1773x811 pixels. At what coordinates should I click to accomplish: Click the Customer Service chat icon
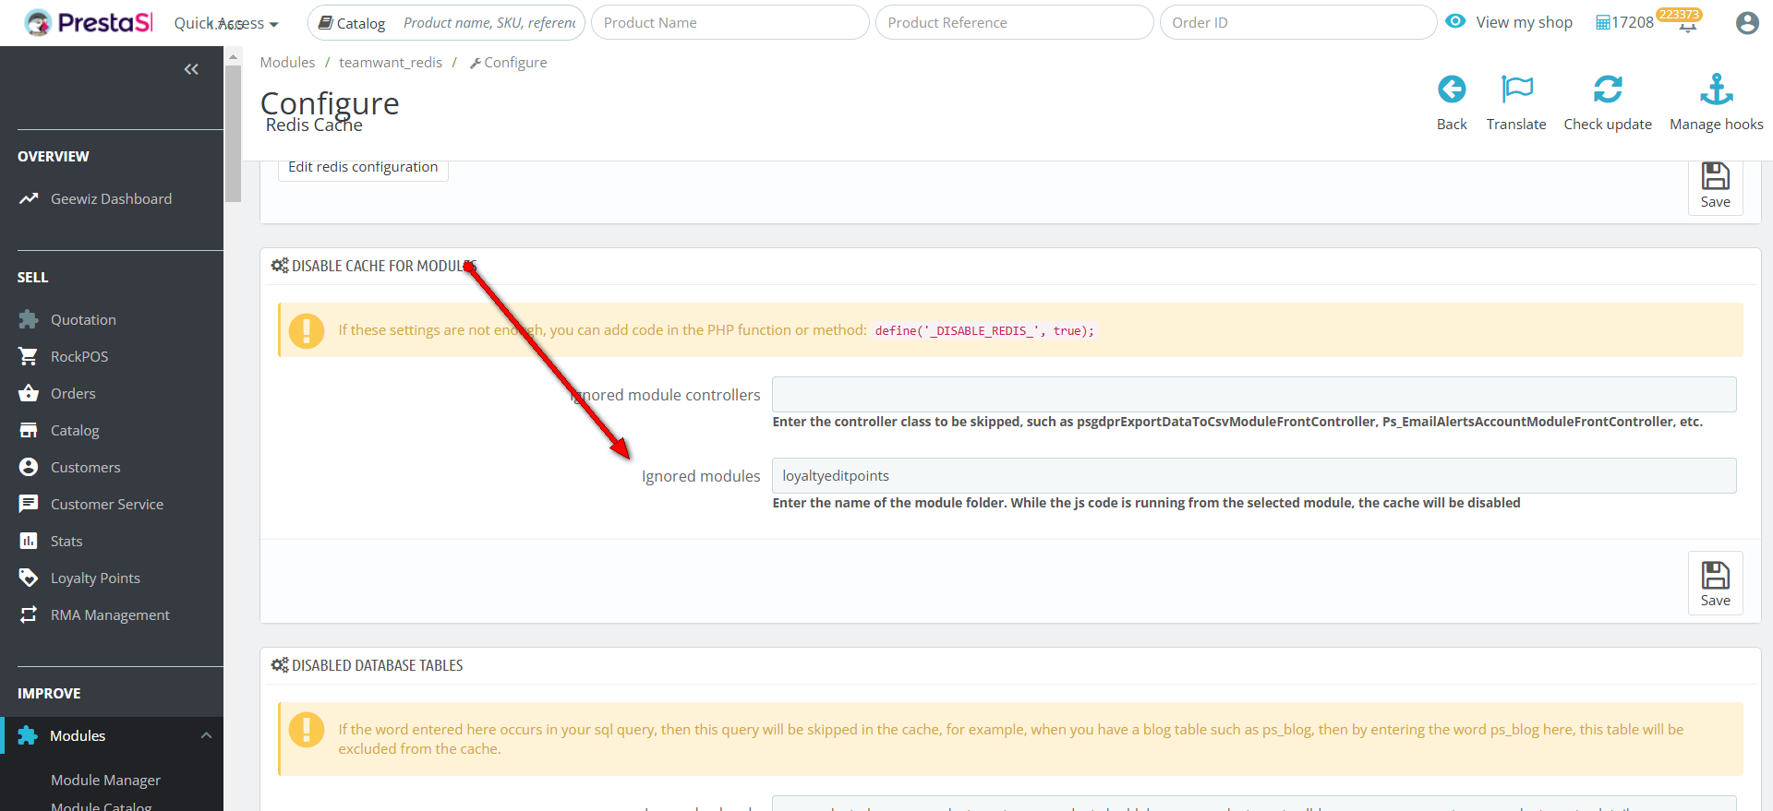(x=29, y=504)
